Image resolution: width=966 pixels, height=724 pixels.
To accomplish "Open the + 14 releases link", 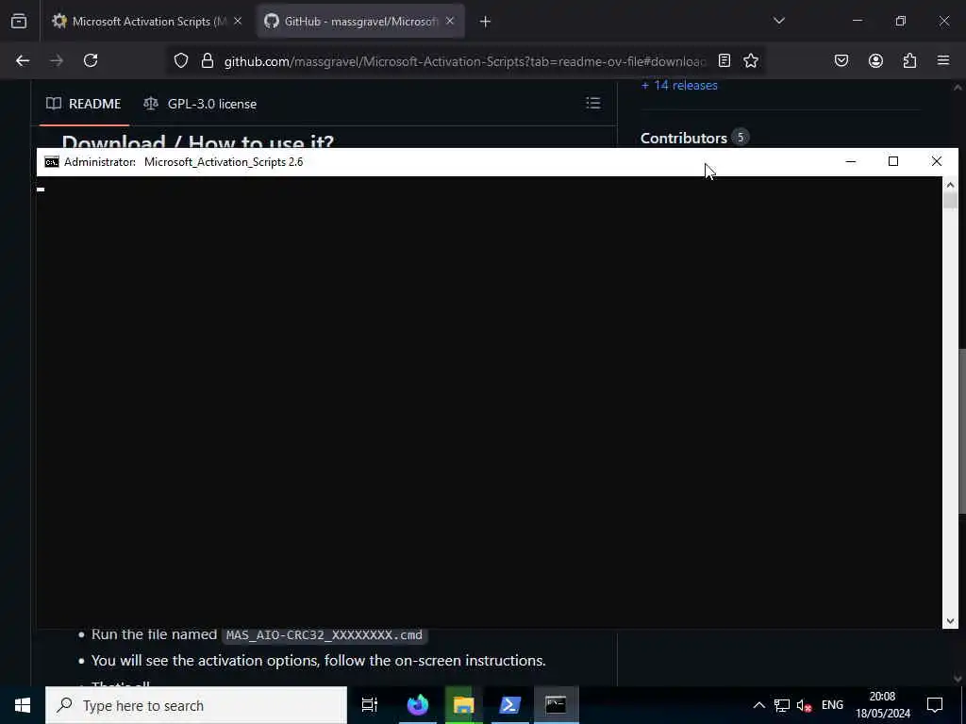I will pos(679,86).
